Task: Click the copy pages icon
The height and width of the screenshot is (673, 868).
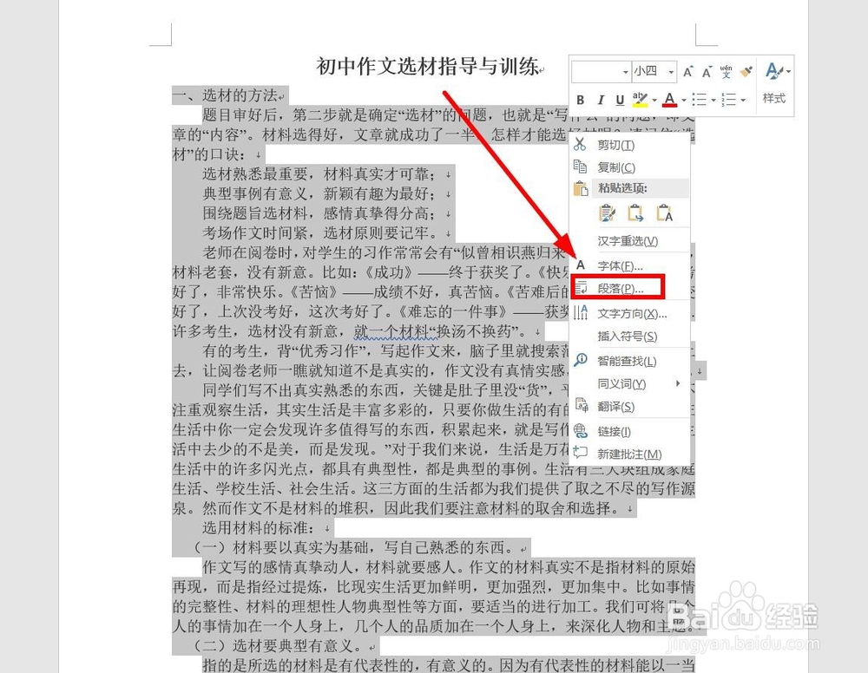Action: tap(580, 167)
